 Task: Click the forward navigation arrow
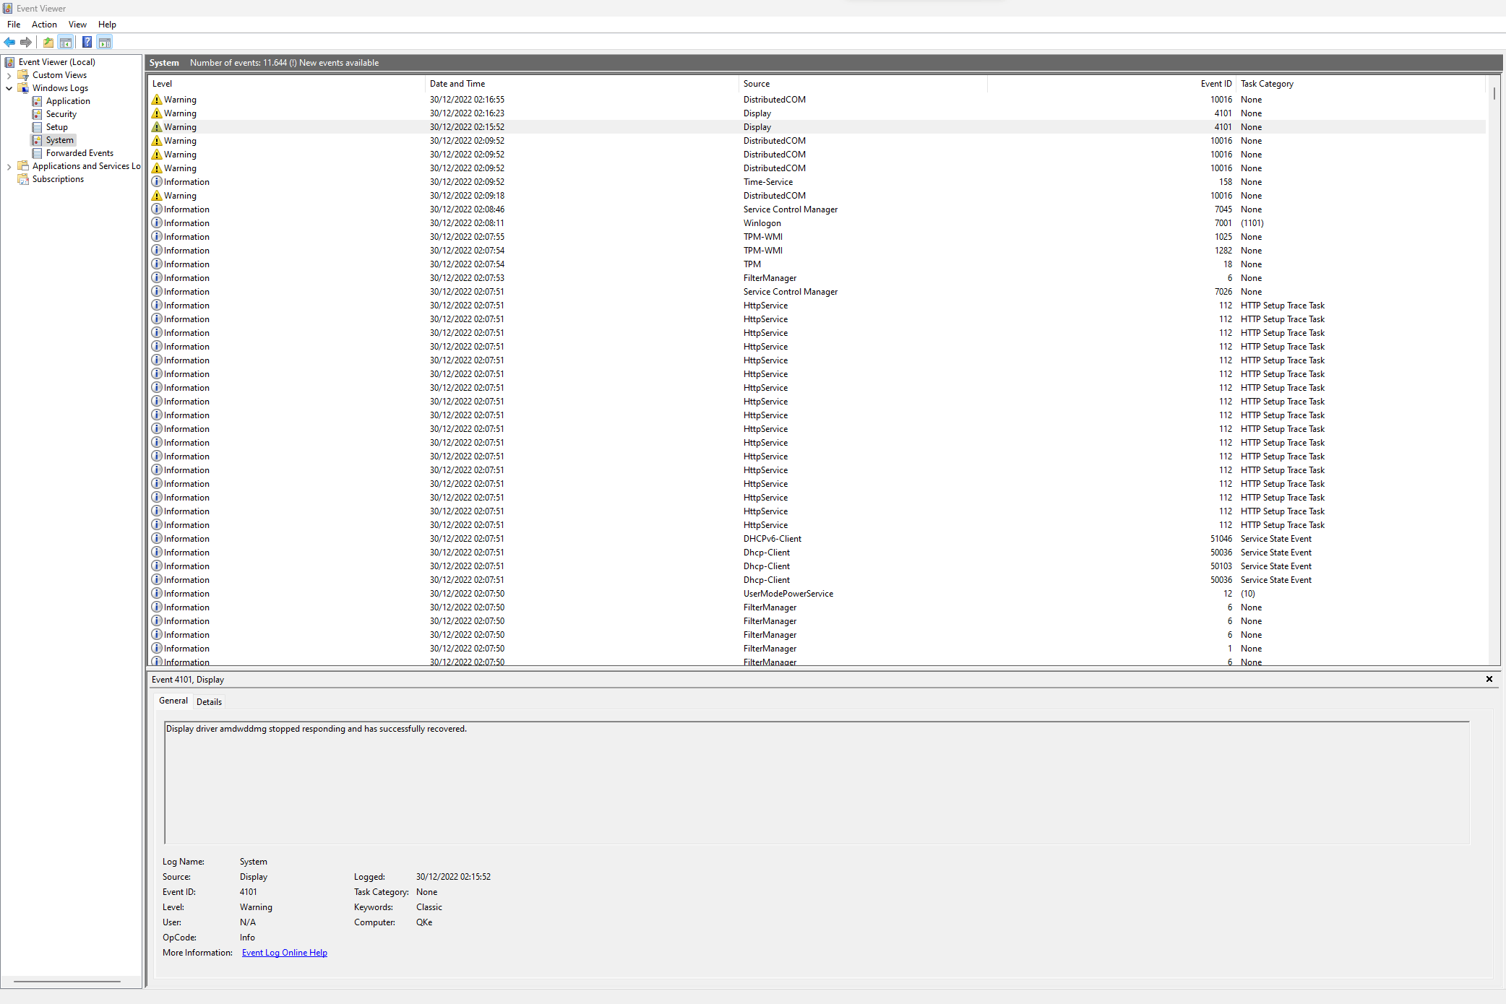tap(27, 42)
